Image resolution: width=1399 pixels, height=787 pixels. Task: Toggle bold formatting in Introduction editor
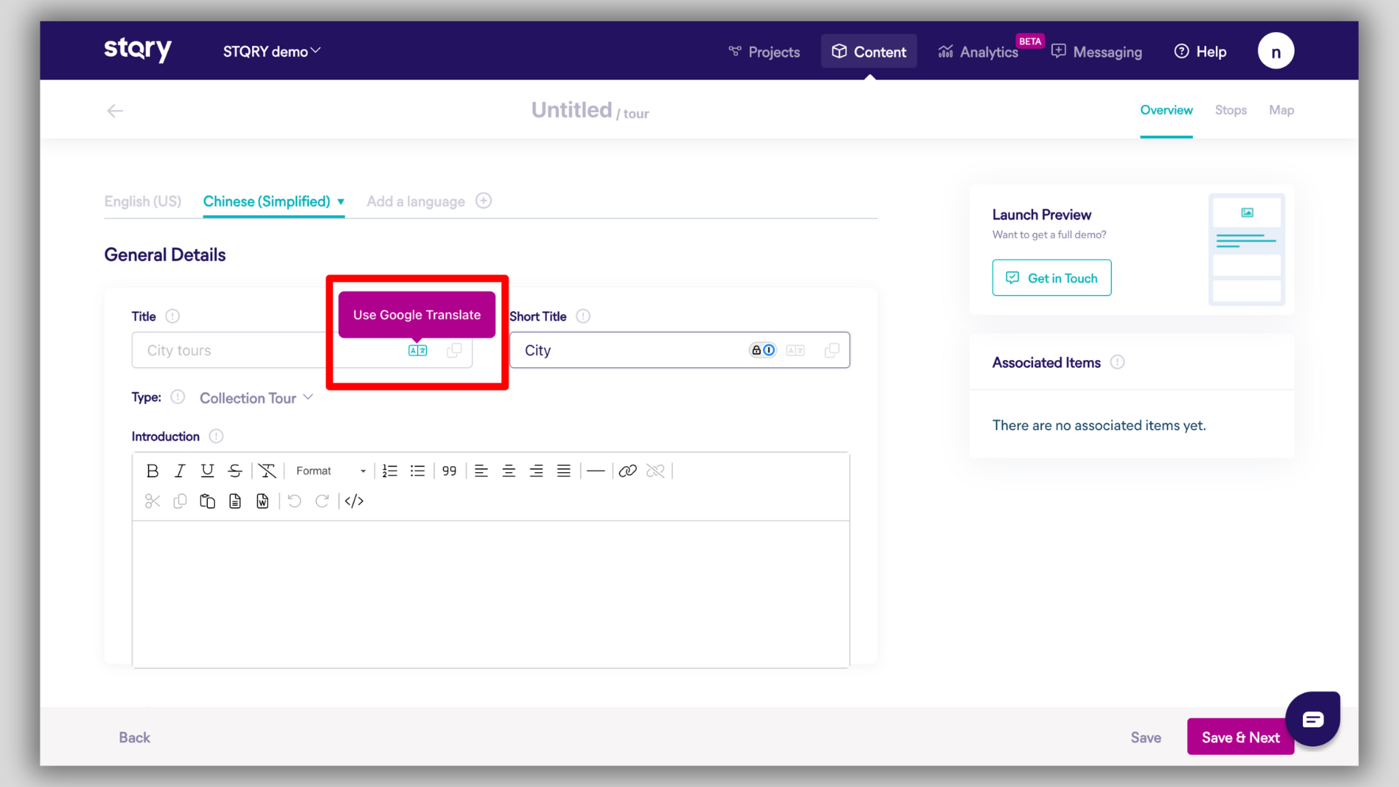point(152,471)
